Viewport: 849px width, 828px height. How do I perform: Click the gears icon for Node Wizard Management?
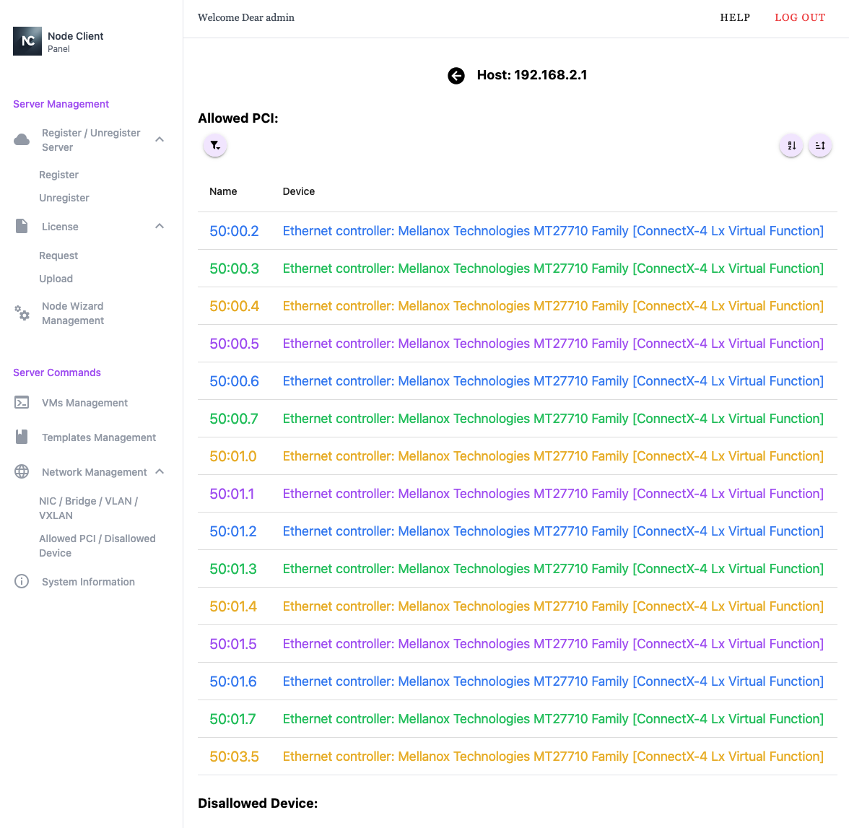click(x=22, y=313)
